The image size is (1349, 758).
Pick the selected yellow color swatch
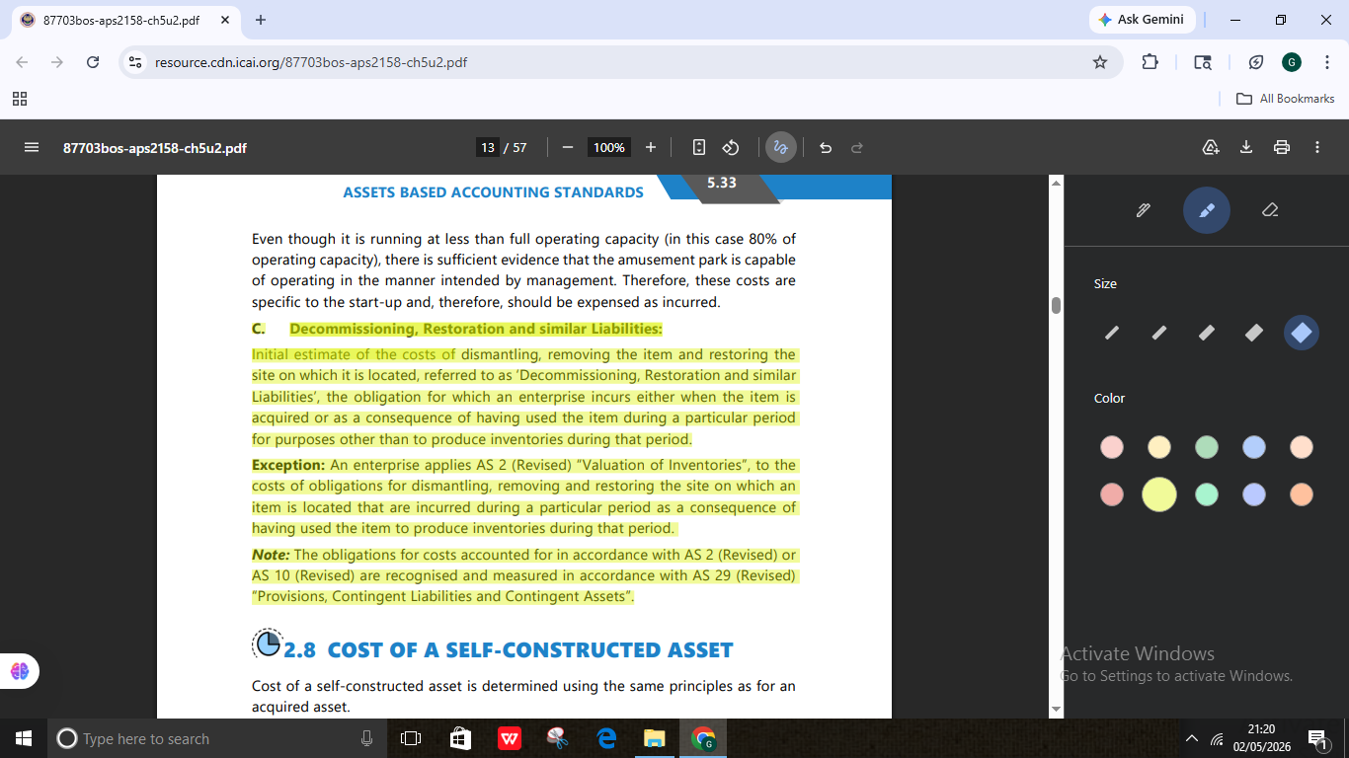pyautogui.click(x=1159, y=494)
